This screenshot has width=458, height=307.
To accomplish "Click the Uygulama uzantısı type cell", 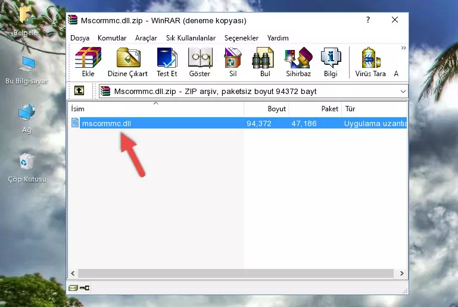I will (375, 123).
